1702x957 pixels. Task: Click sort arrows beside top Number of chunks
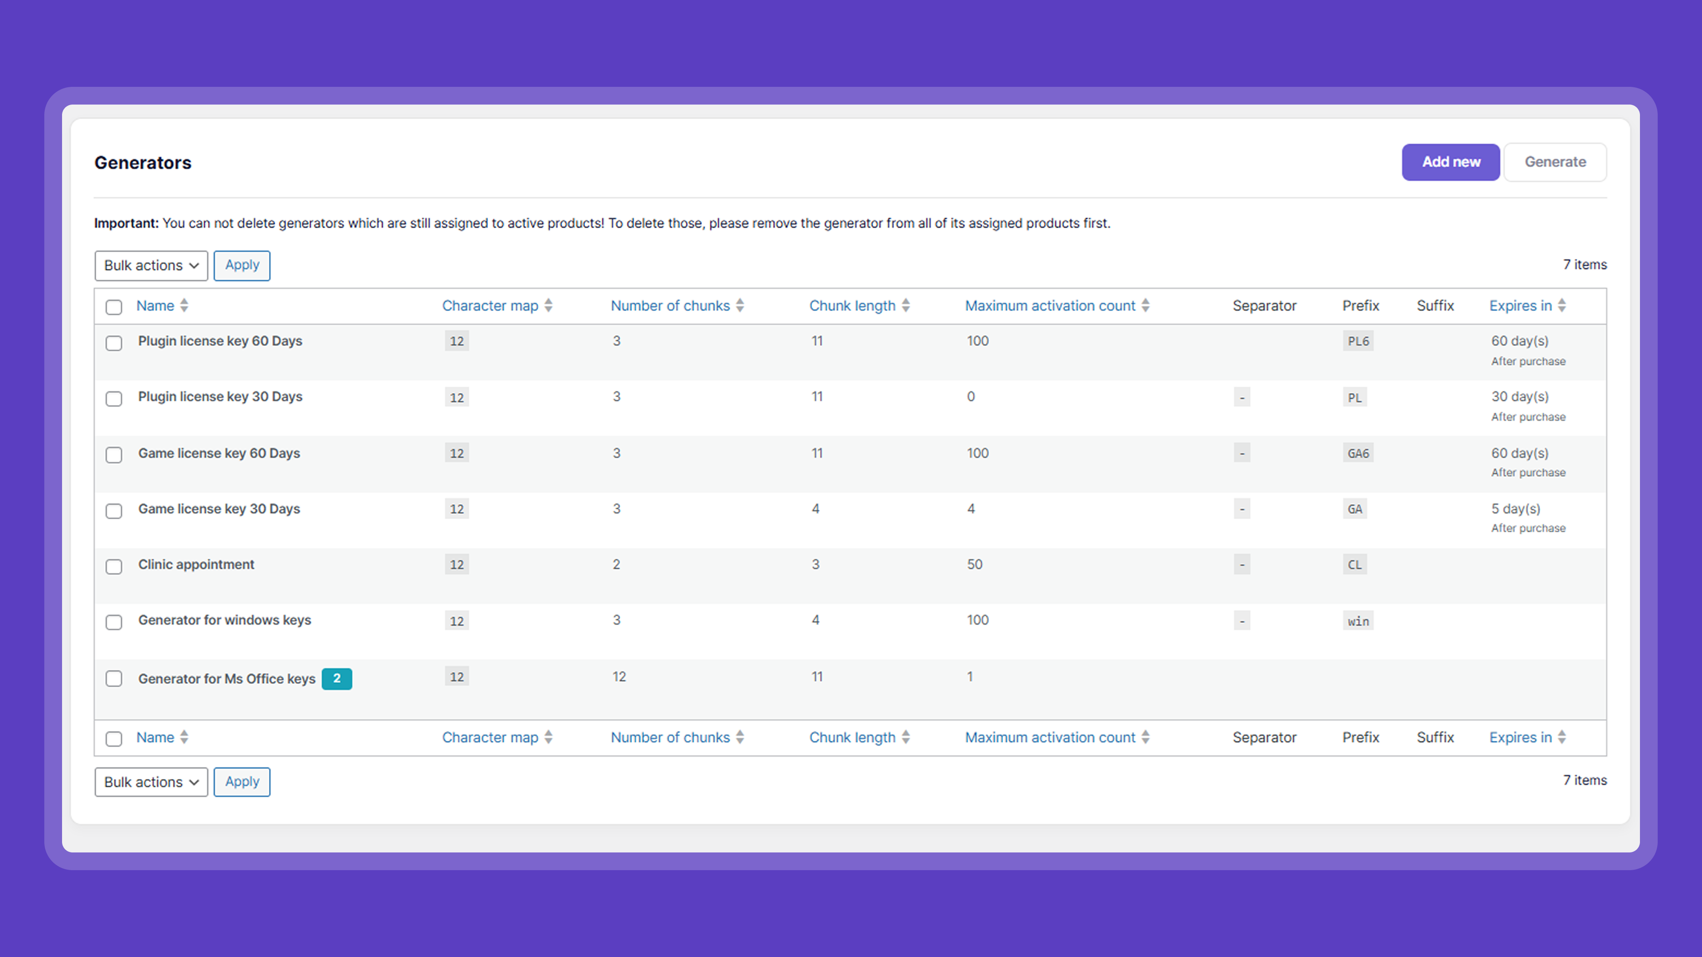point(740,305)
